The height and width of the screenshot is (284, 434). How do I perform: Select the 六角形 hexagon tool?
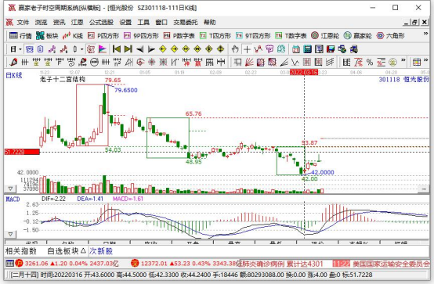391,36
